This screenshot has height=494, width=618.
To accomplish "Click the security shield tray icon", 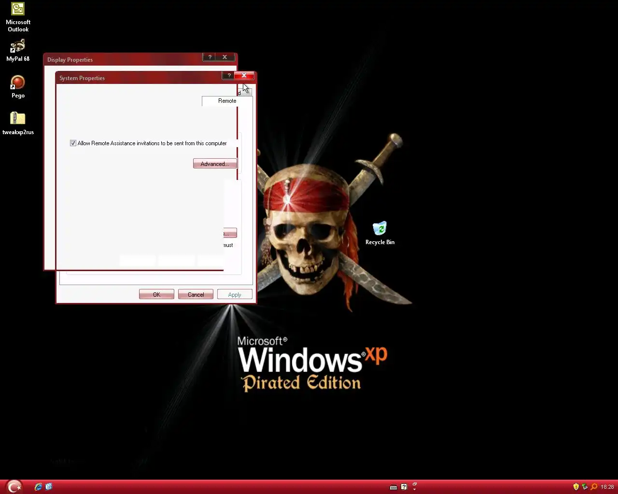I will [576, 487].
